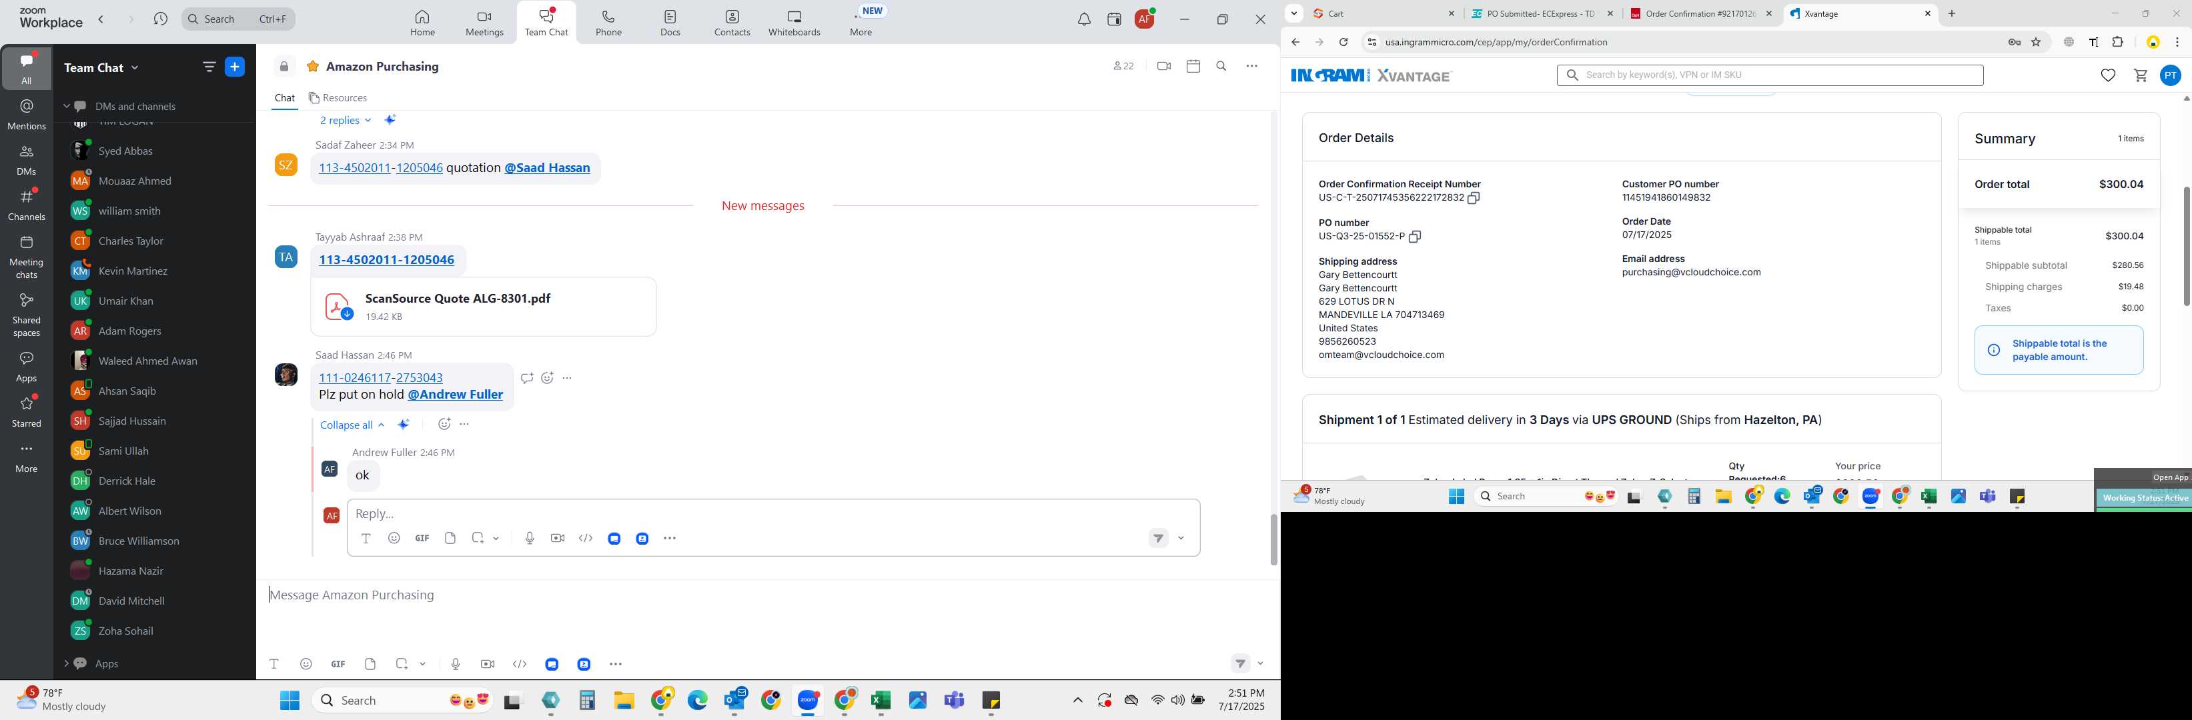
Task: Copy the Order Confirmation Receipt Number
Action: (1473, 198)
